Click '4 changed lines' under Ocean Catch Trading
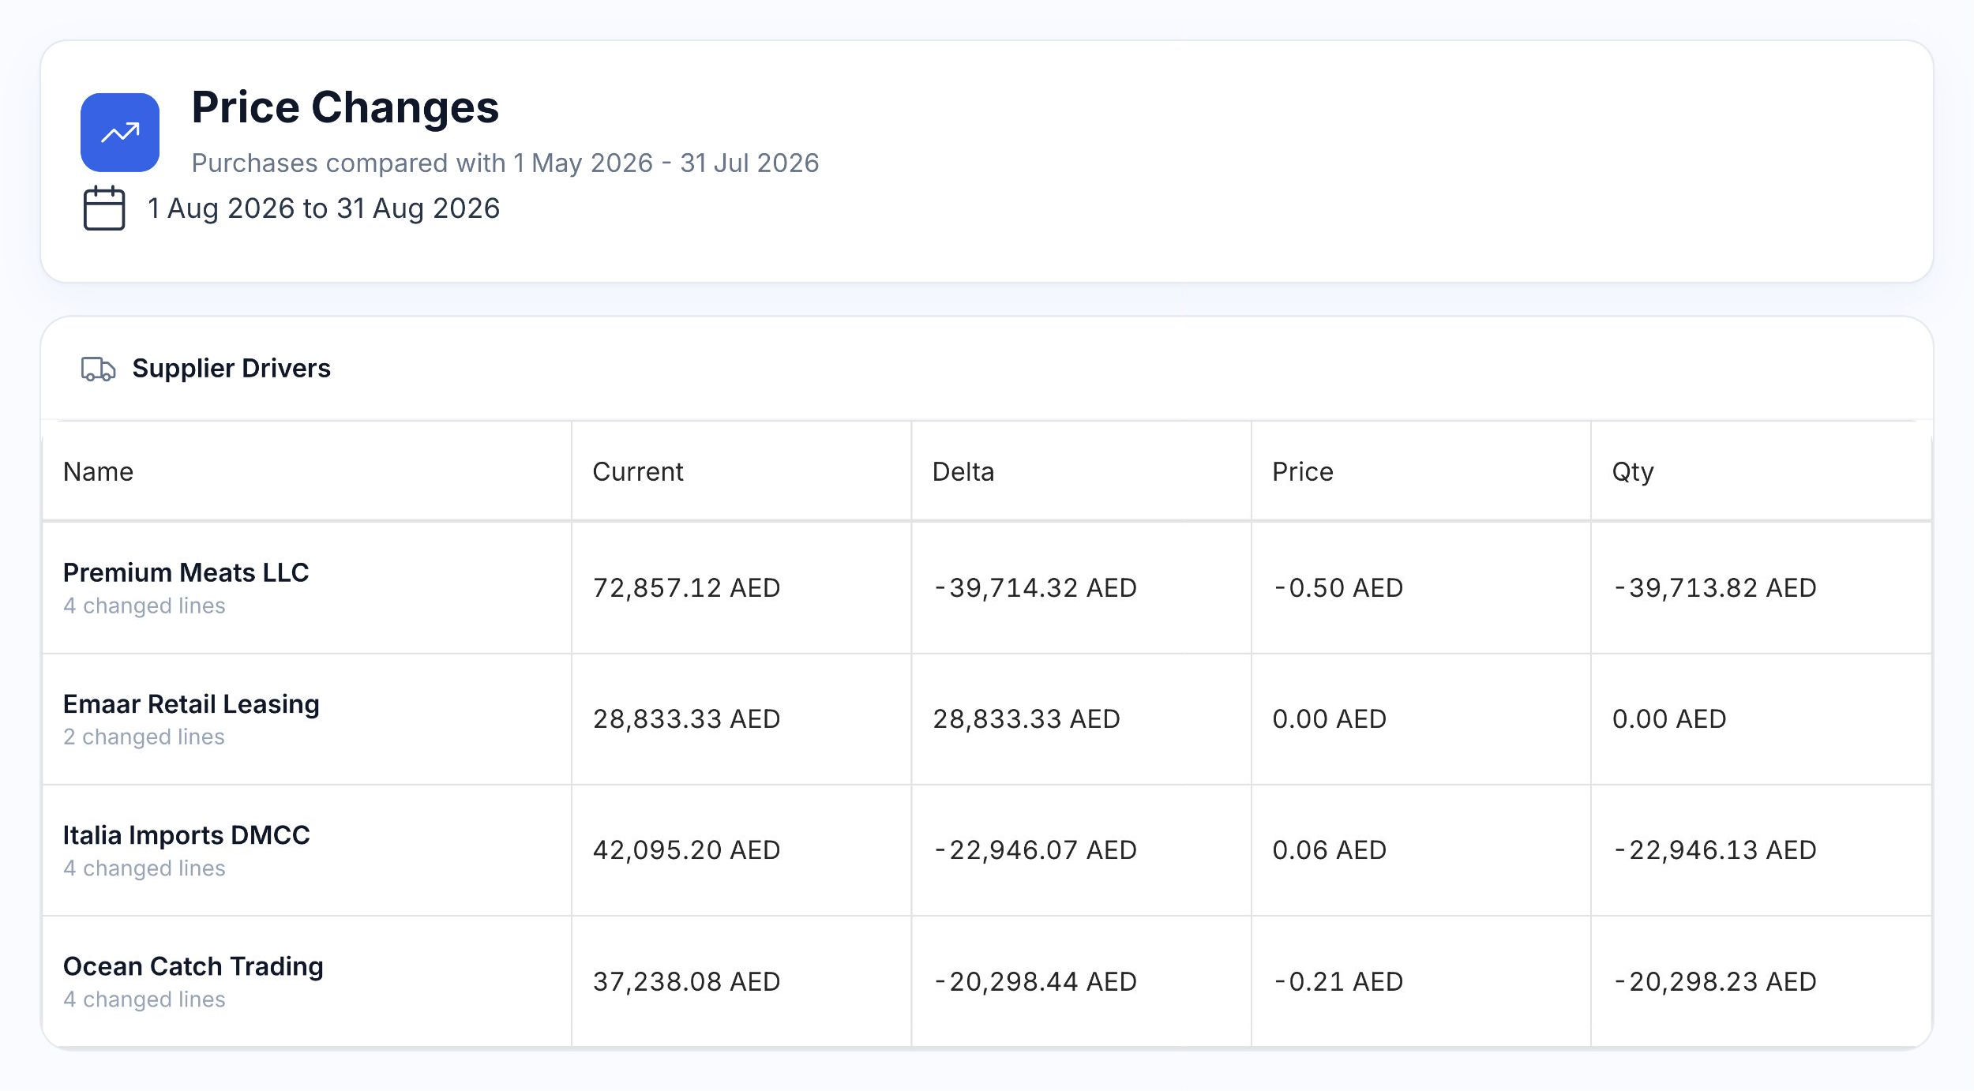Viewport: 1974px width, 1091px height. click(x=144, y=999)
